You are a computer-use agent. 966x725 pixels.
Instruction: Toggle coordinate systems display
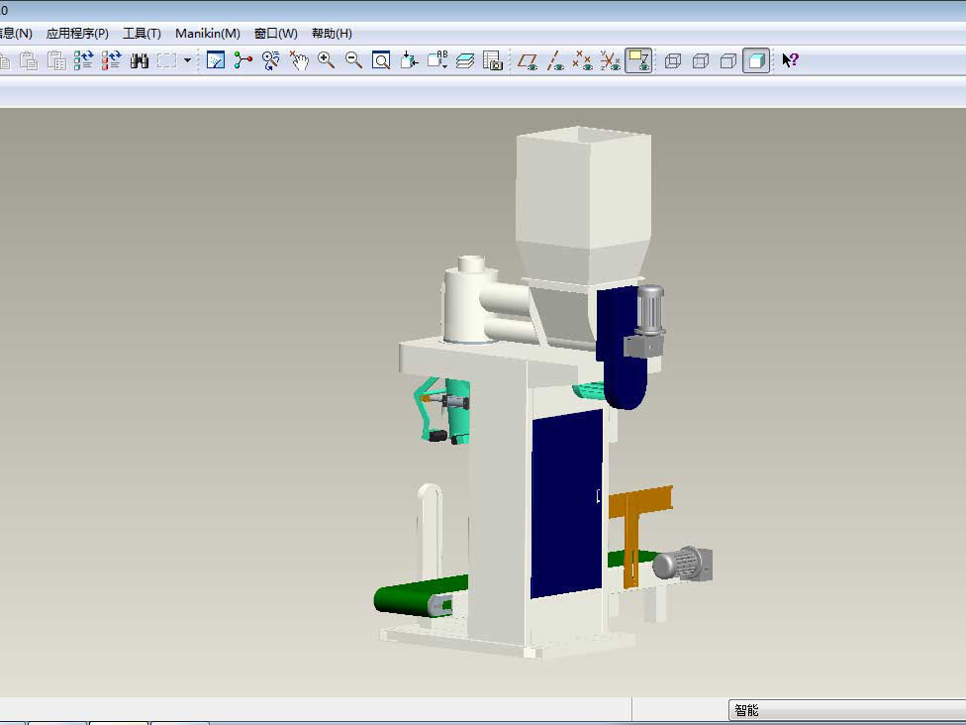click(x=612, y=60)
